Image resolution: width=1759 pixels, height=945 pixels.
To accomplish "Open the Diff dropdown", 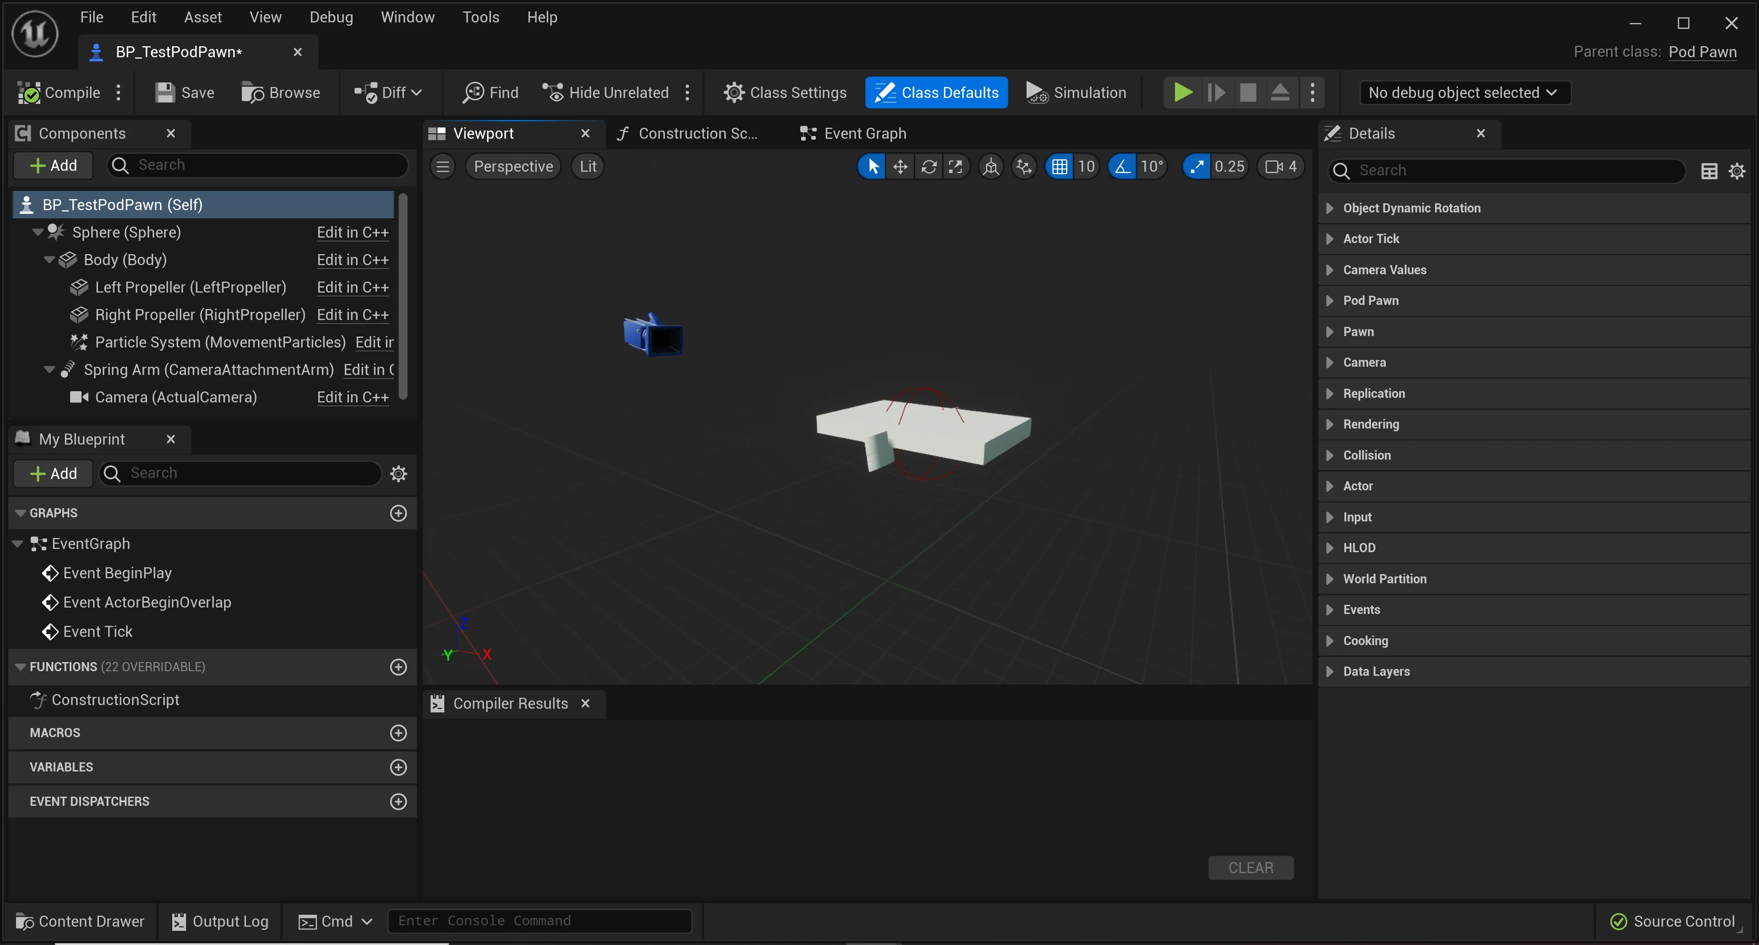I will 388,93.
